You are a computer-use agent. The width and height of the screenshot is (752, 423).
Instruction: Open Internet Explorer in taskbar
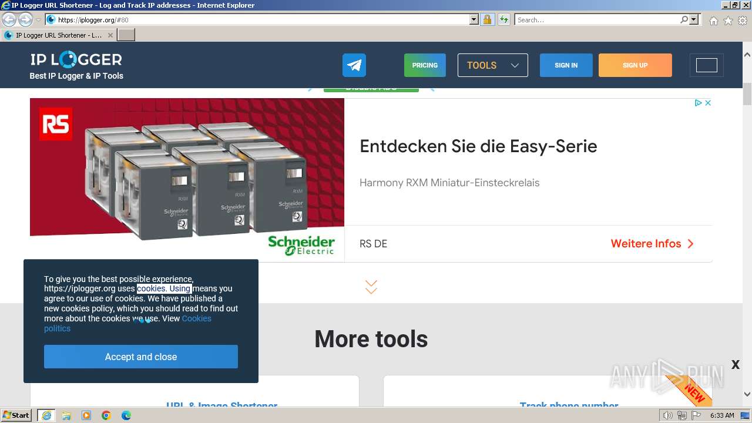pos(46,415)
